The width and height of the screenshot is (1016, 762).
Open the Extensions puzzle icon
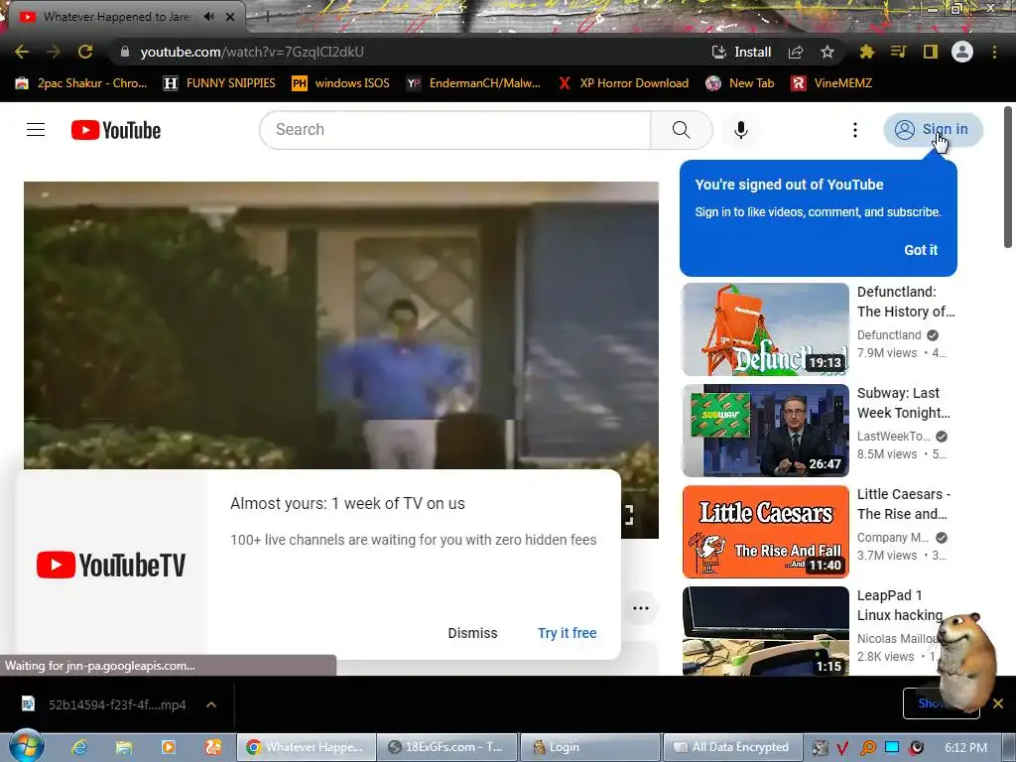click(x=866, y=52)
